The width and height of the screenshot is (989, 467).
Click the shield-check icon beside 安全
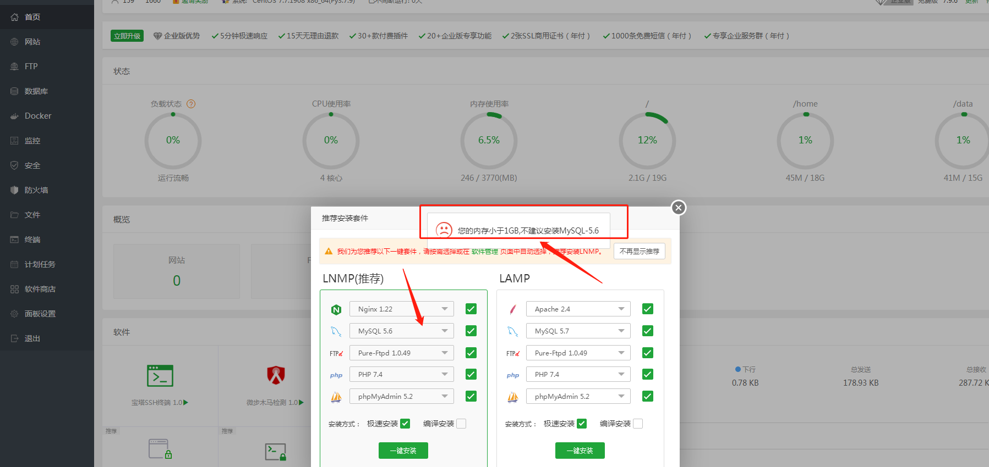(14, 165)
